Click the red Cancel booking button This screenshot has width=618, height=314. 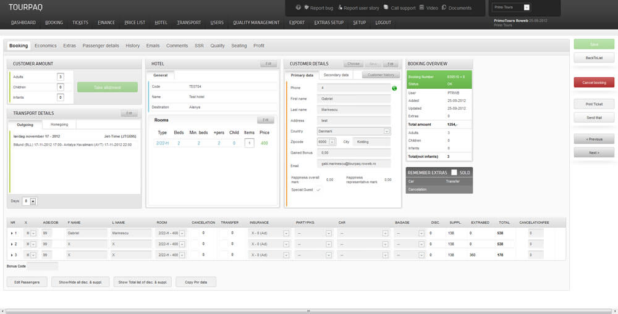point(594,83)
